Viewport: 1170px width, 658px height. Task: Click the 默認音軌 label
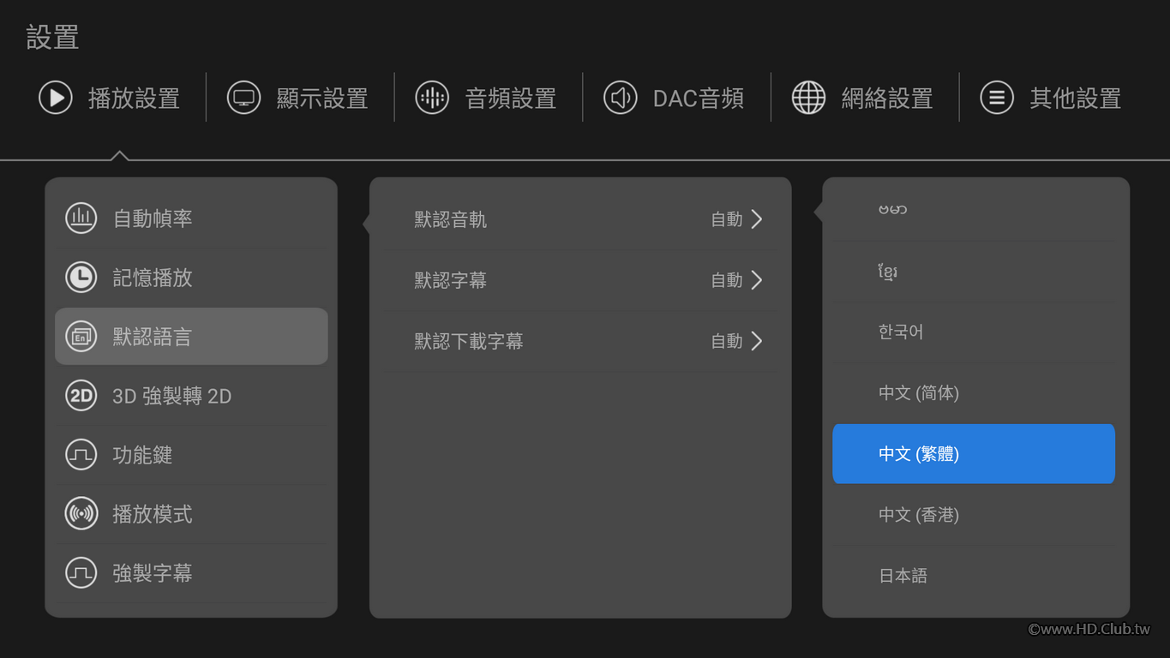click(x=451, y=219)
